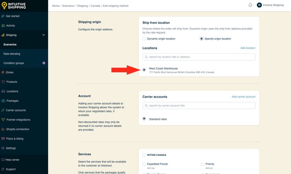This screenshot has height=174, width=291.
Task: Click the Packages box icon
Action: (3, 100)
